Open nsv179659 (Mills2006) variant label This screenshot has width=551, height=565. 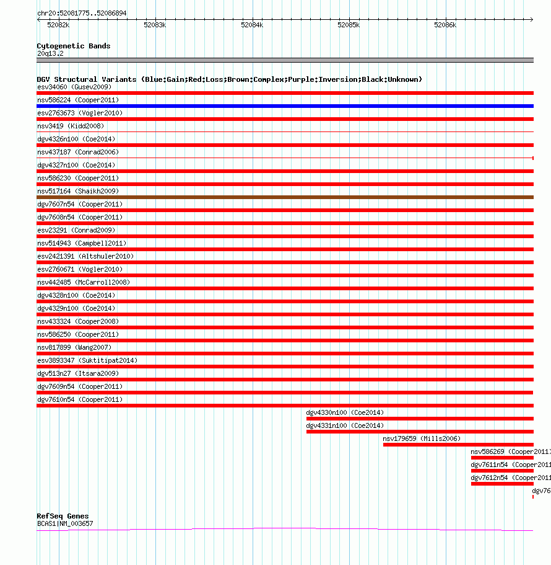(422, 438)
